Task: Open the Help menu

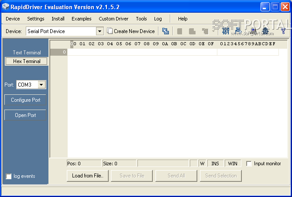Action: coord(182,19)
